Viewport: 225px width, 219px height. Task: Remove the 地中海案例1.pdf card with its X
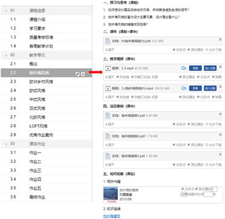220,114
